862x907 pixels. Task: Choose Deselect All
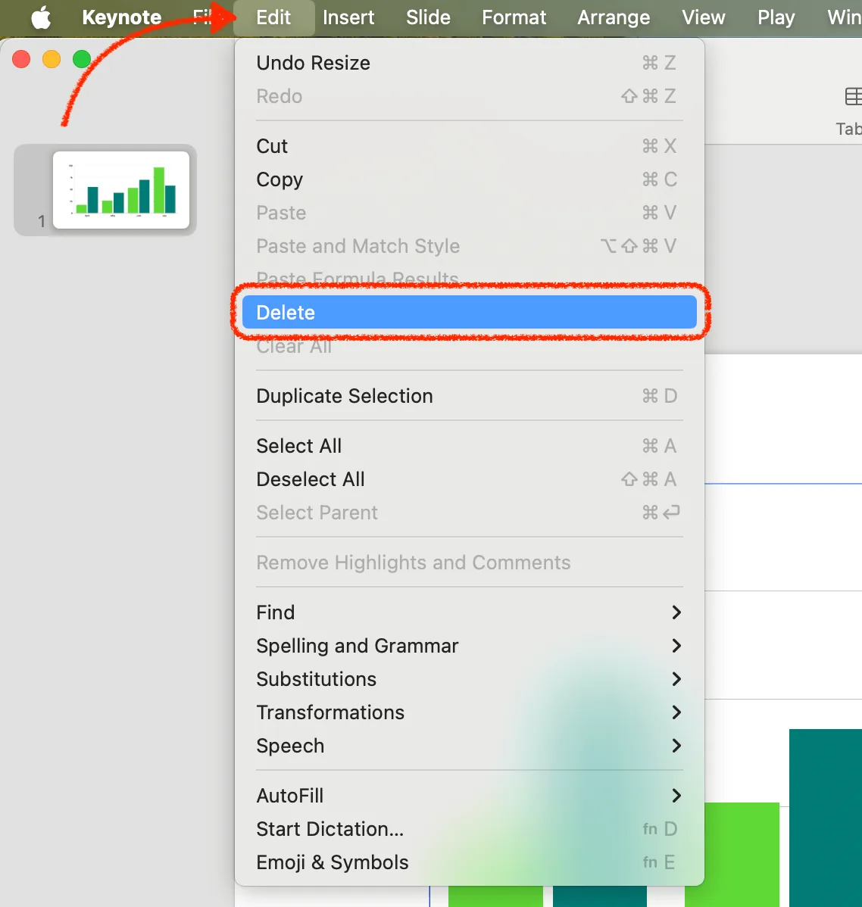[469, 479]
